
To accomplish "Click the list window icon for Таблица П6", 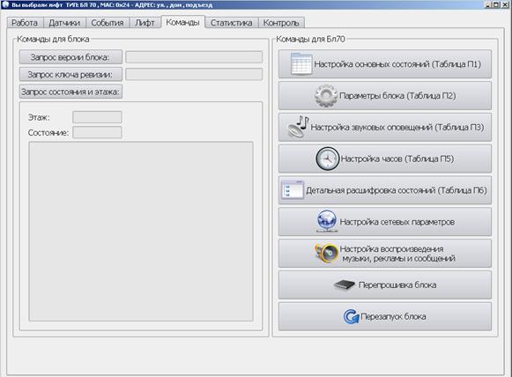I will click(x=293, y=189).
